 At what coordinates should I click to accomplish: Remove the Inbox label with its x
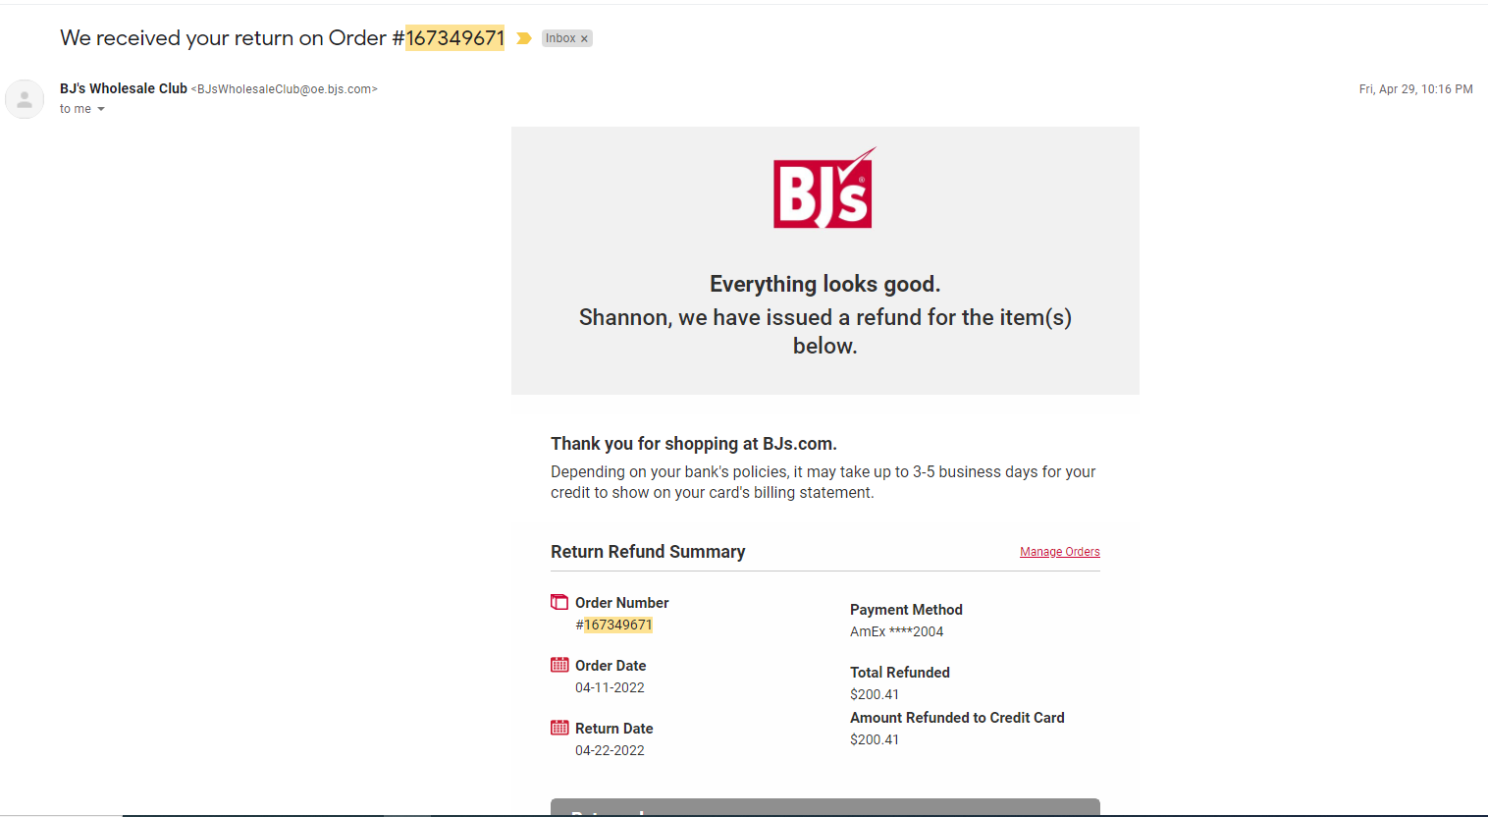(x=584, y=39)
